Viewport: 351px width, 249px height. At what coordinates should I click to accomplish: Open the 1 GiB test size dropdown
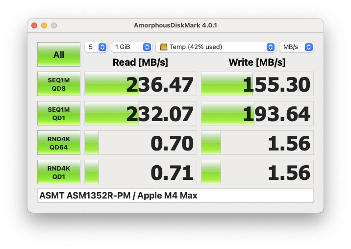tap(131, 47)
